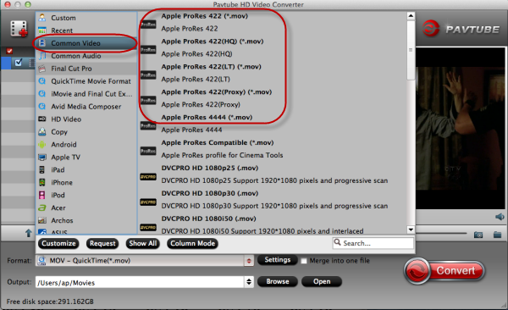Click the Column Mode button

(192, 244)
